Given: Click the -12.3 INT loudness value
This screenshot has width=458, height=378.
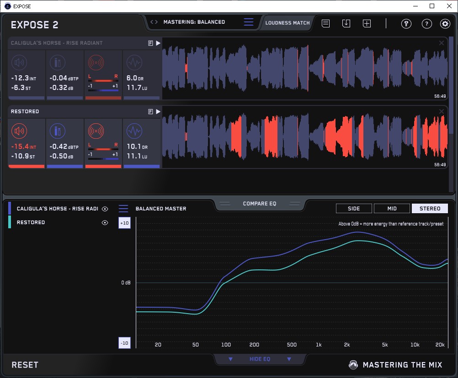Looking at the screenshot, I should [24, 78].
